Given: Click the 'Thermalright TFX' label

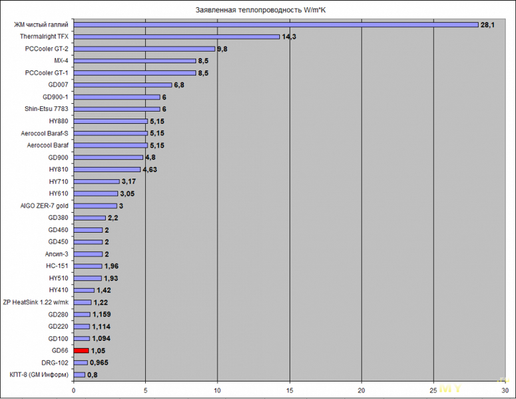Looking at the screenshot, I should pos(44,37).
